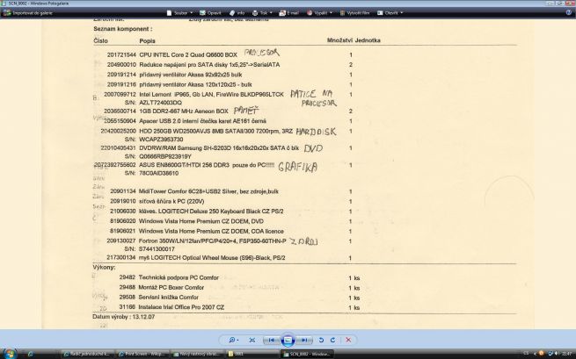This screenshot has width=576, height=359.
Task: Click the 'Windows Vista Home Premium CZ DOEM, DVD' row
Action: point(201,221)
